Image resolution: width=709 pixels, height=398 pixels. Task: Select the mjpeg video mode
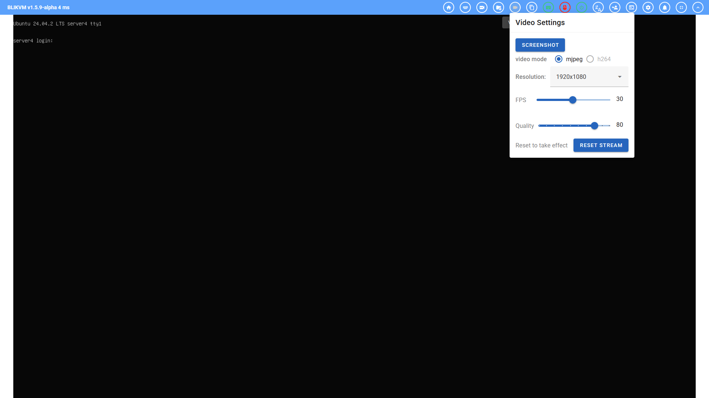[559, 59]
